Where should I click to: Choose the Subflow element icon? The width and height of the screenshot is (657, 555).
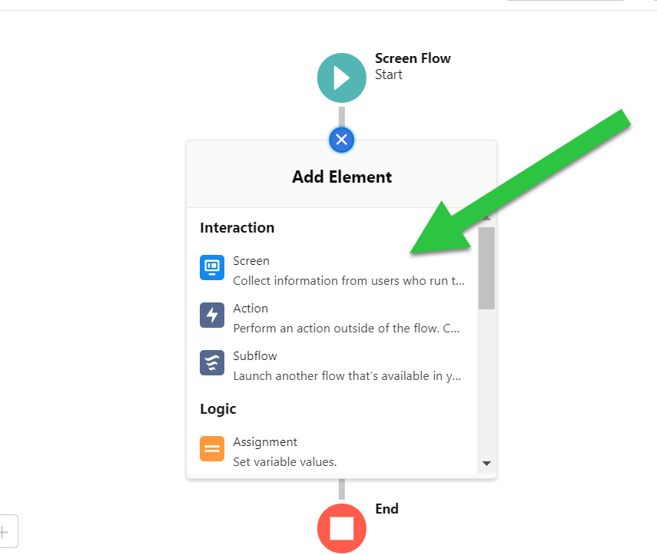tap(211, 362)
